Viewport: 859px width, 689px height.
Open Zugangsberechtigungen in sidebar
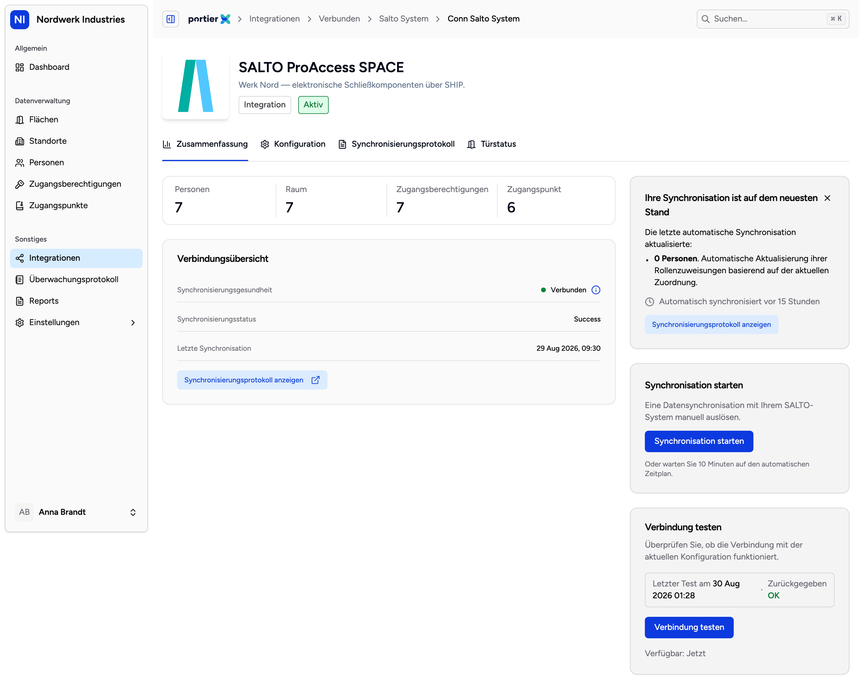76,184
